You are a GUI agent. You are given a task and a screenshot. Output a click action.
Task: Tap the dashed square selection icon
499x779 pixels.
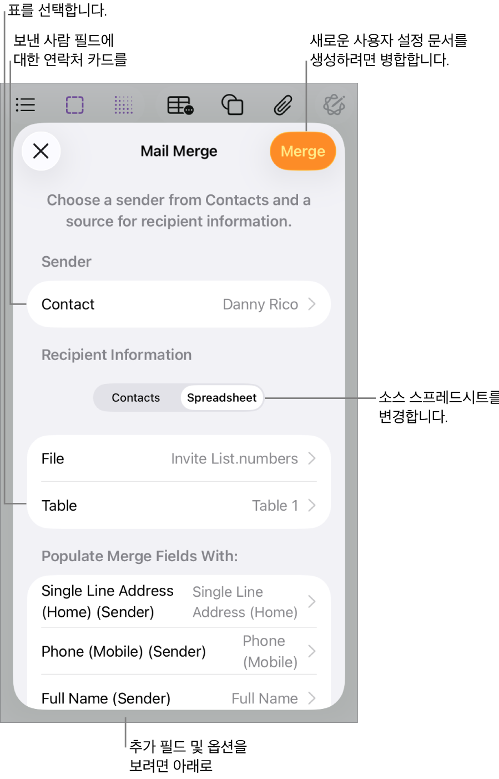click(x=75, y=104)
